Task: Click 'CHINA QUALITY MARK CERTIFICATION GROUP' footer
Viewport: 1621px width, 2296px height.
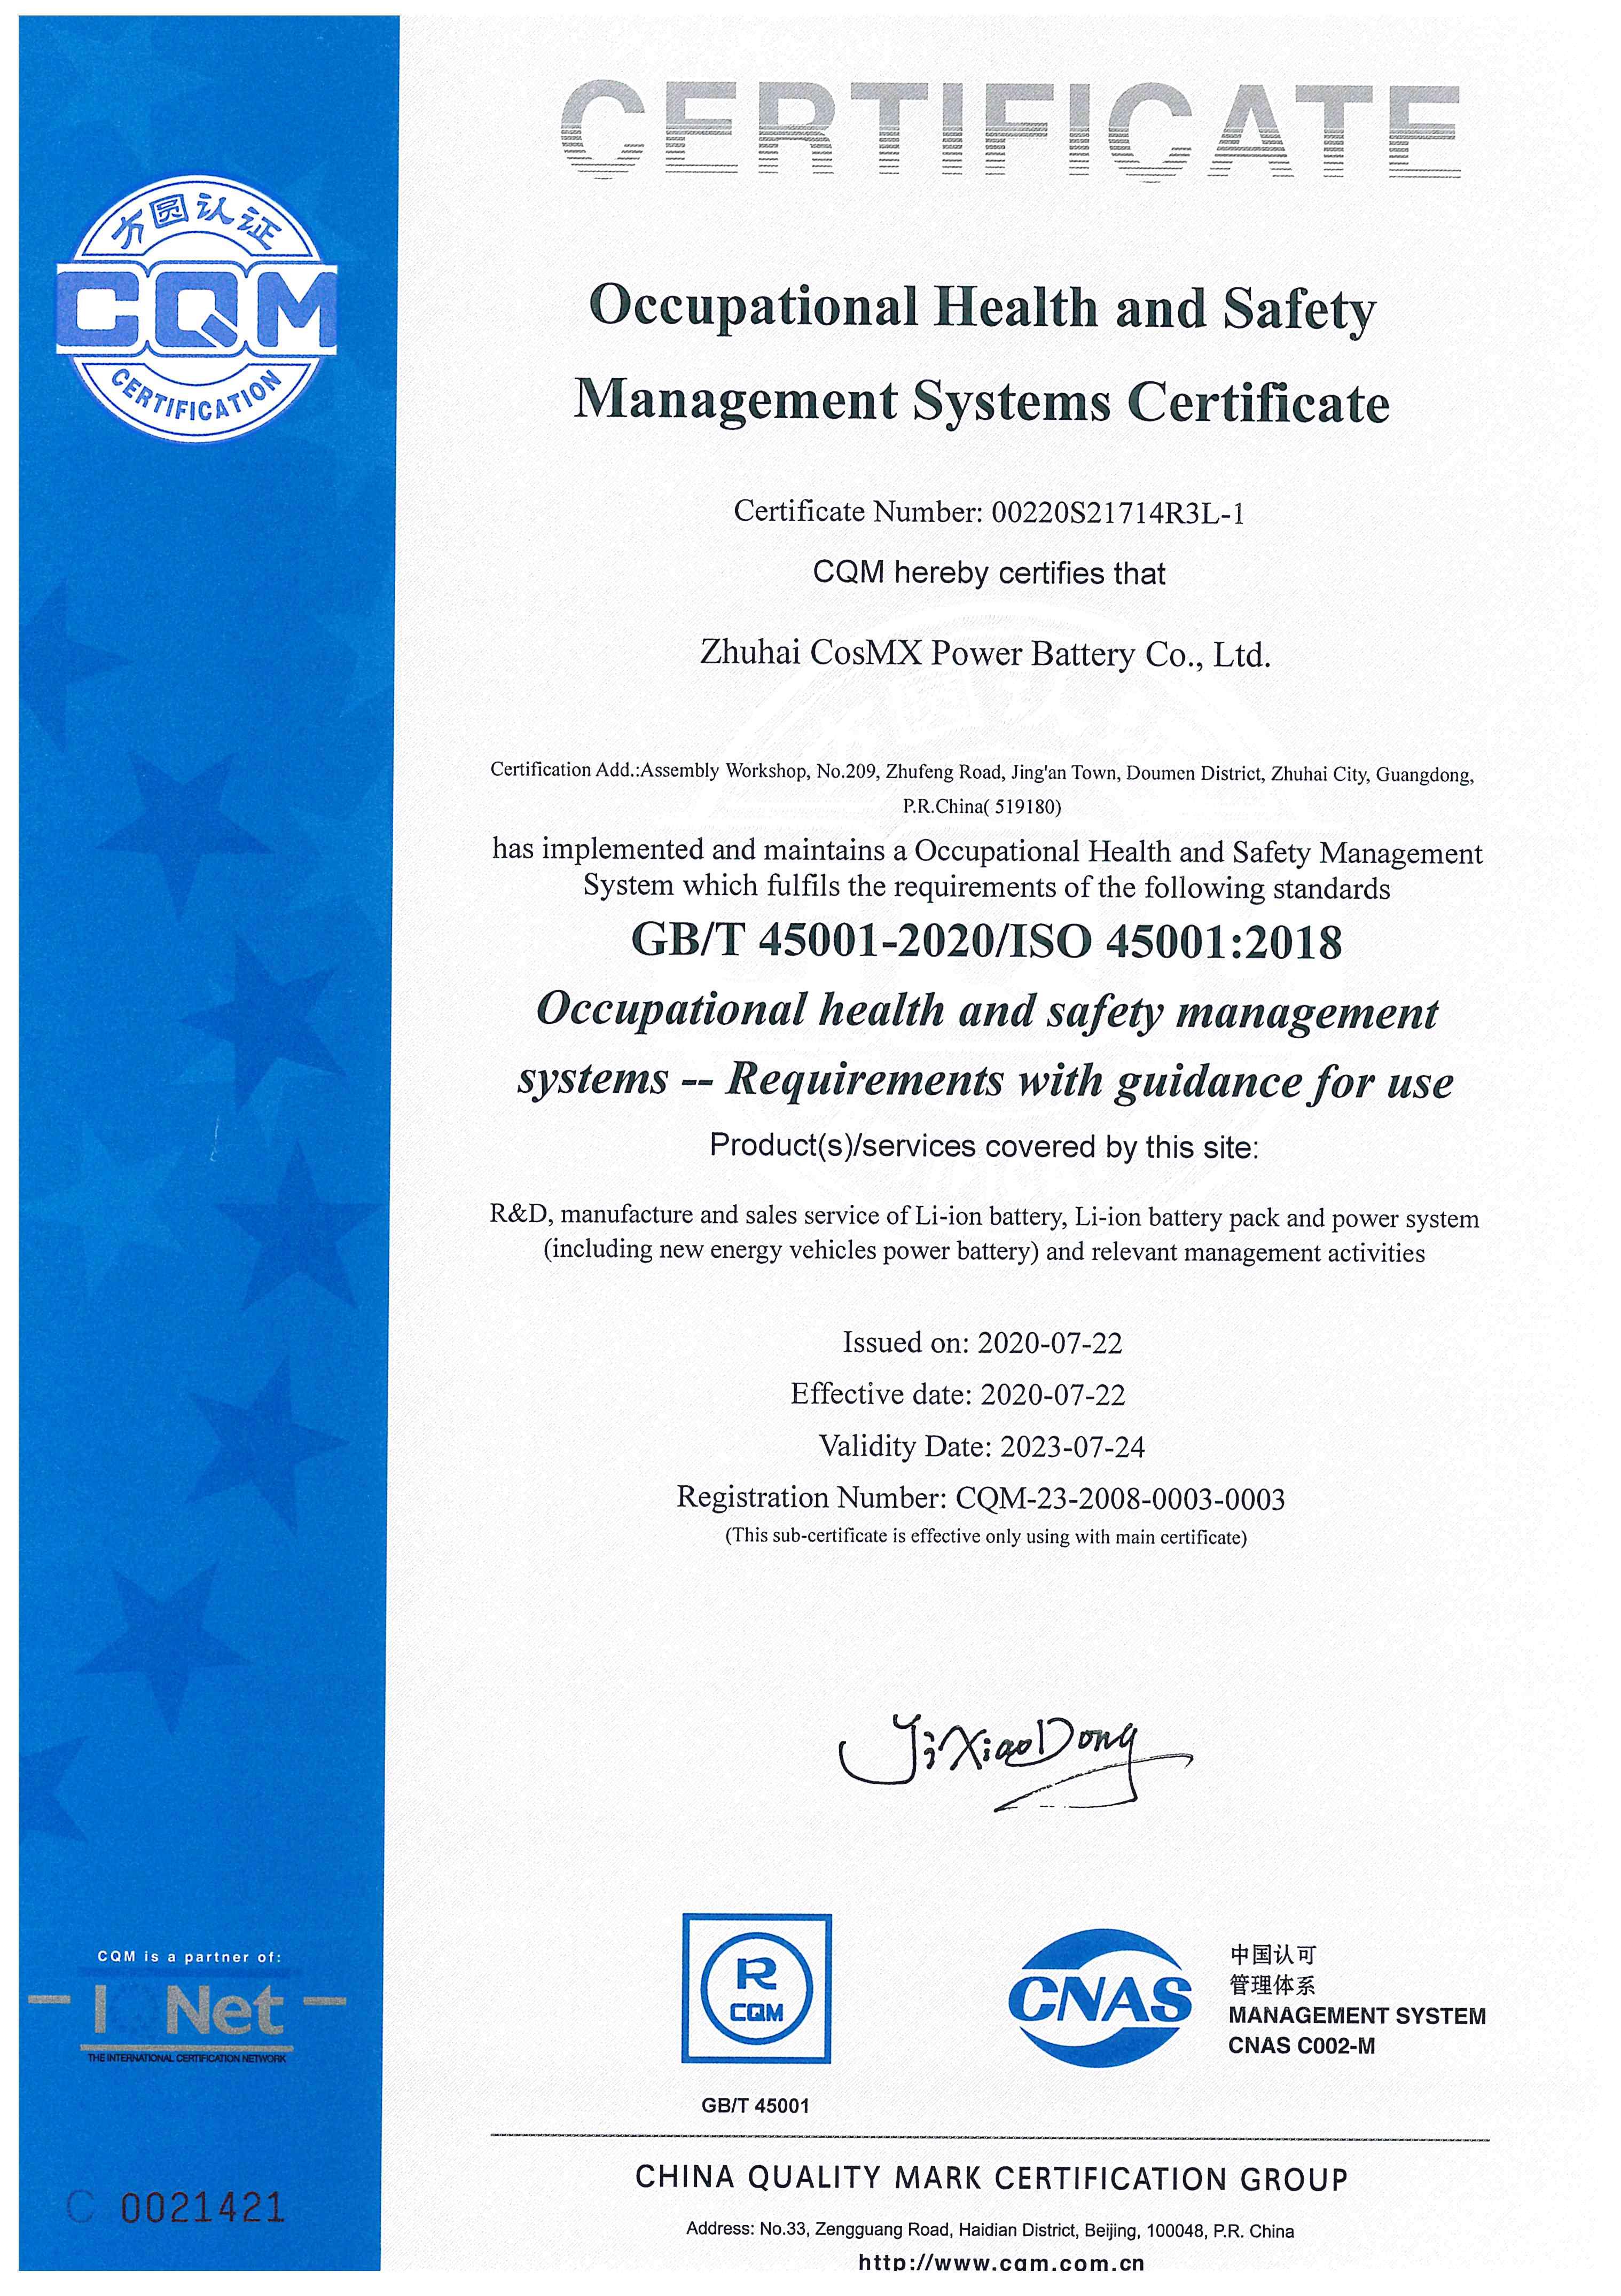Action: [x=991, y=2179]
